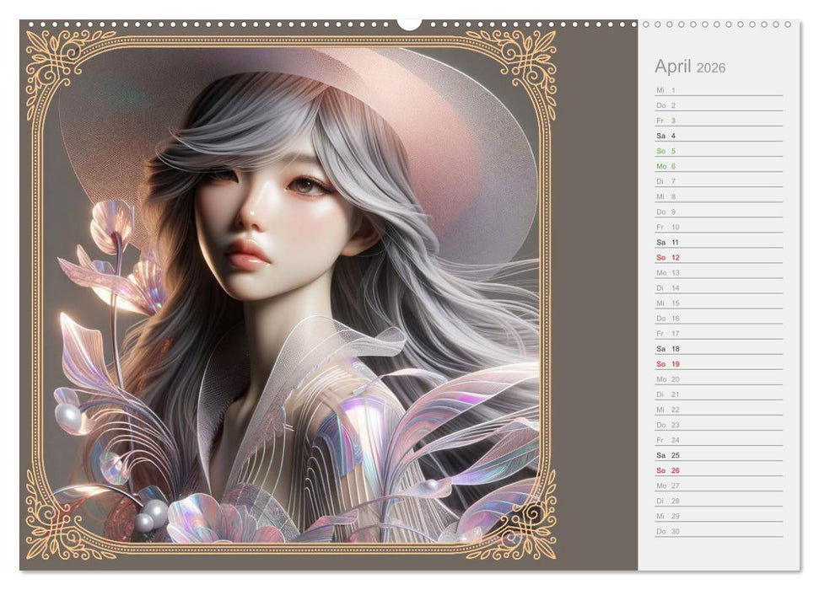This screenshot has height=590, width=819.
Task: Click the calendar hanging notch at top
Action: pos(409,24)
